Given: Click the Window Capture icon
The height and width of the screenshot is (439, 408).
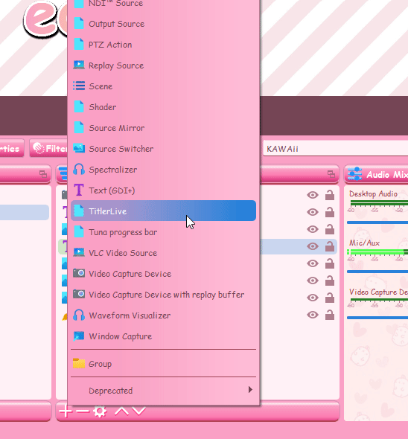Looking at the screenshot, I should tap(79, 336).
